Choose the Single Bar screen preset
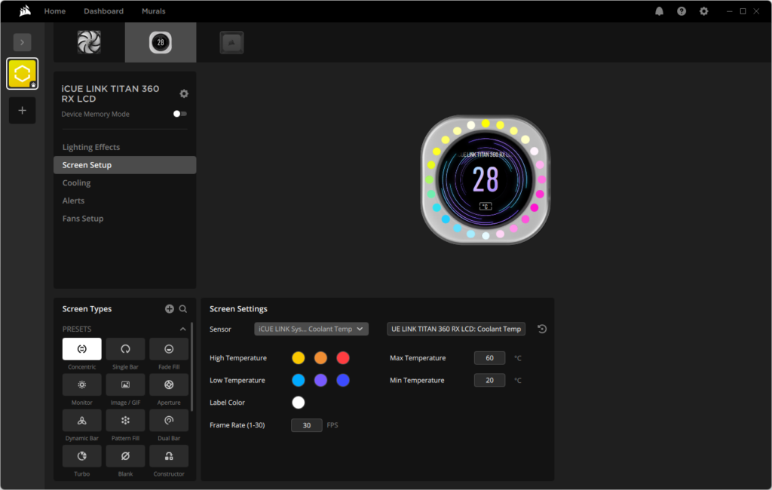The height and width of the screenshot is (490, 772). [125, 349]
